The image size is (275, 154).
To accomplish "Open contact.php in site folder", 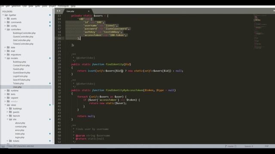I will pyautogui.click(x=21, y=127).
